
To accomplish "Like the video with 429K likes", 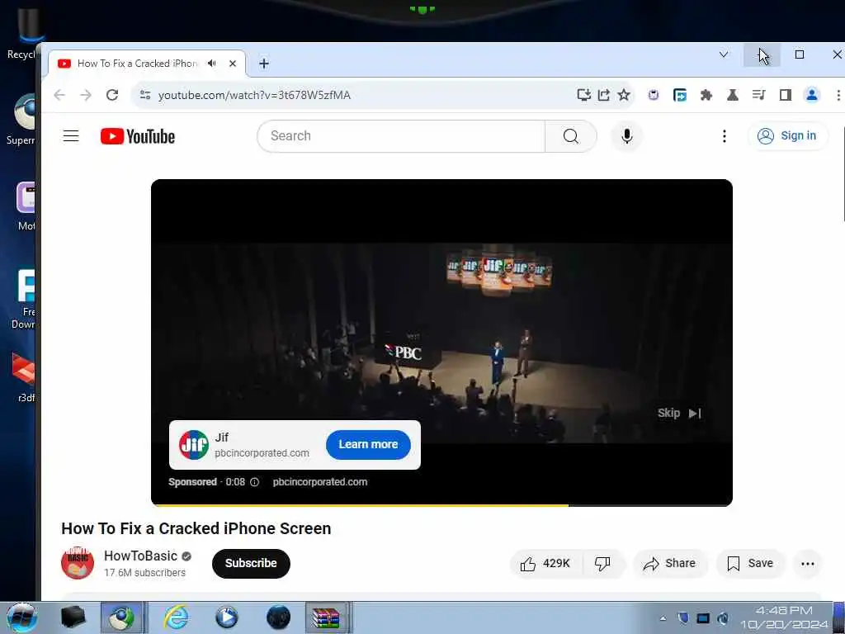I will point(545,563).
